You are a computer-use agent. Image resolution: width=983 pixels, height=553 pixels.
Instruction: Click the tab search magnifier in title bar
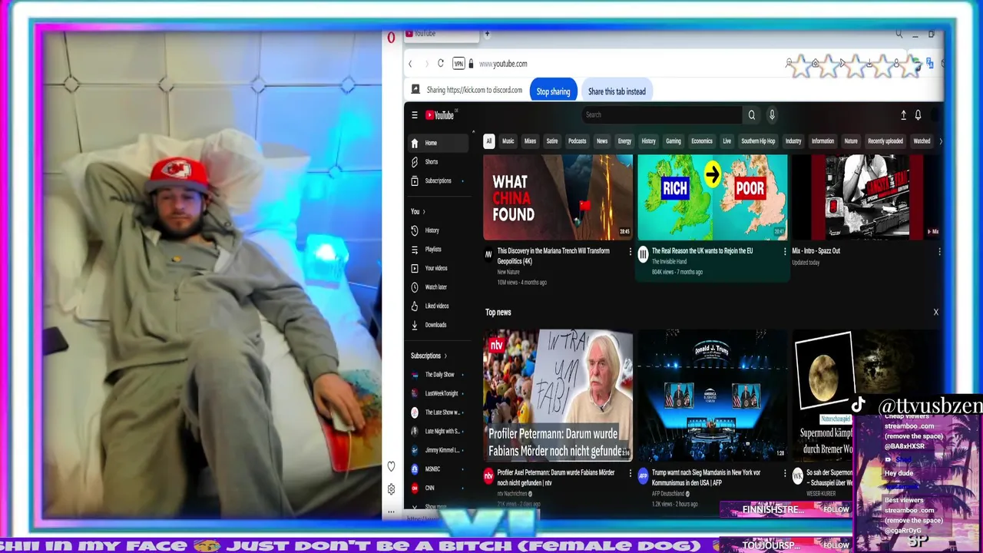pos(899,35)
